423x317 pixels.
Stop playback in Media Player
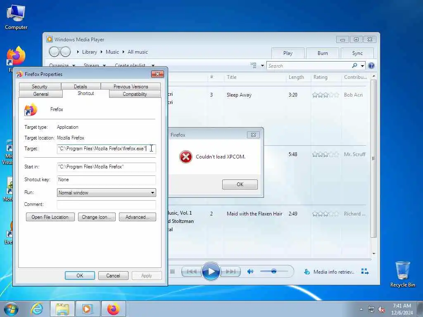[172, 272]
